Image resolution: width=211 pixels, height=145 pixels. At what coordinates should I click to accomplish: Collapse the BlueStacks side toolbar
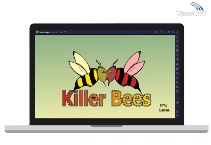tap(177, 32)
